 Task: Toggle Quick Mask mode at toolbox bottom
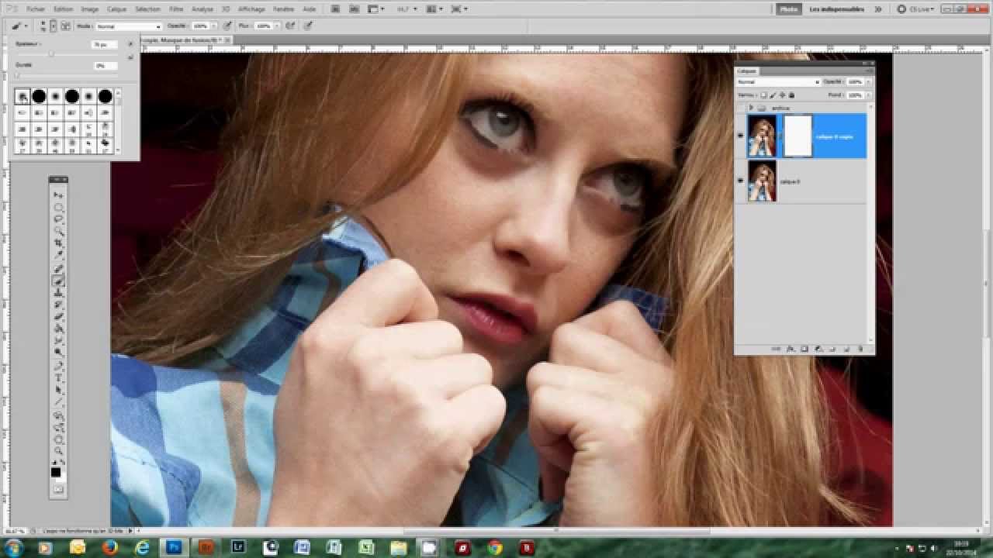pos(58,490)
